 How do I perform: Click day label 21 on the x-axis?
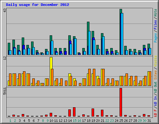(x=102, y=121)
